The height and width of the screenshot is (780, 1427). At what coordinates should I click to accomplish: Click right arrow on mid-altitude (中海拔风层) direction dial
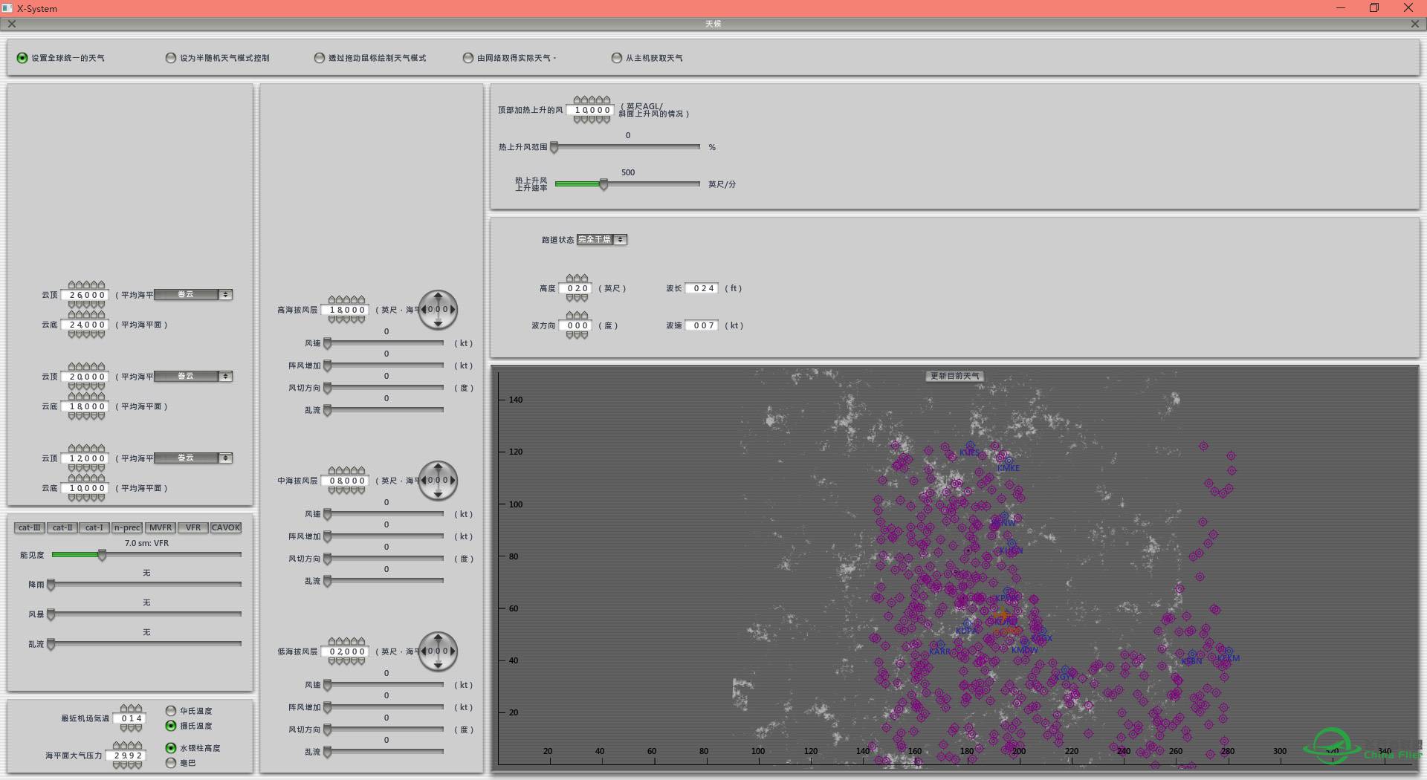pyautogui.click(x=452, y=481)
